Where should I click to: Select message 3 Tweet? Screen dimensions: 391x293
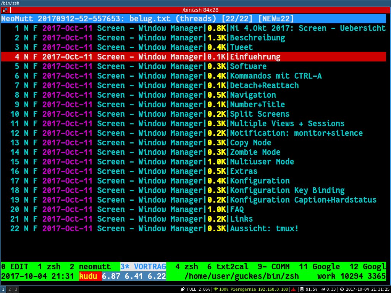(193, 47)
